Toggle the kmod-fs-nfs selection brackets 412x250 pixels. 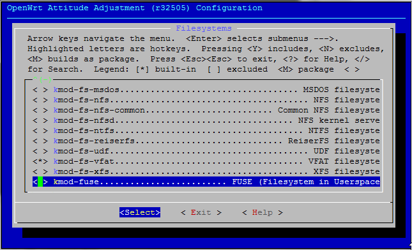40,100
